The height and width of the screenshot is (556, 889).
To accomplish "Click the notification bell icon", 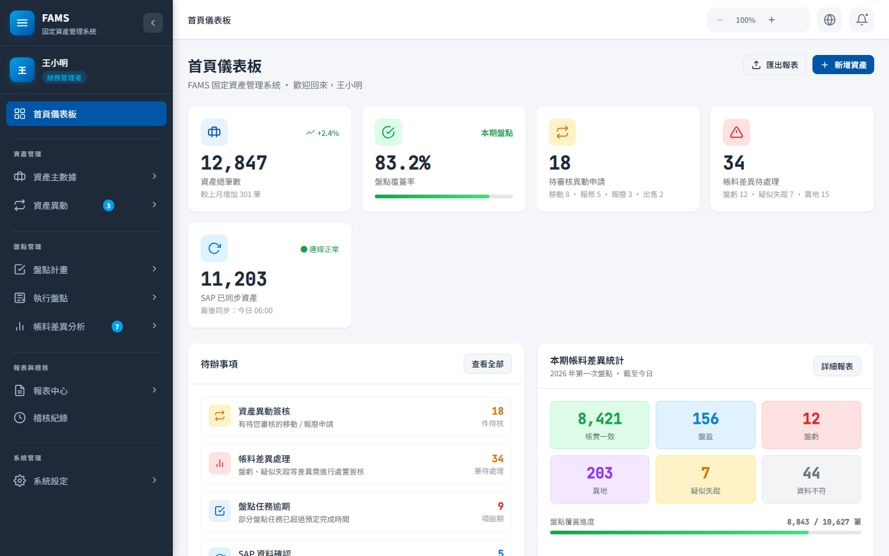I will pyautogui.click(x=862, y=19).
